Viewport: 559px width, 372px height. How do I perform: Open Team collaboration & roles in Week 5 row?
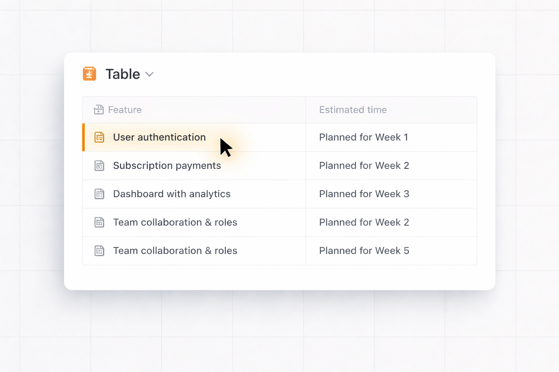[175, 251]
